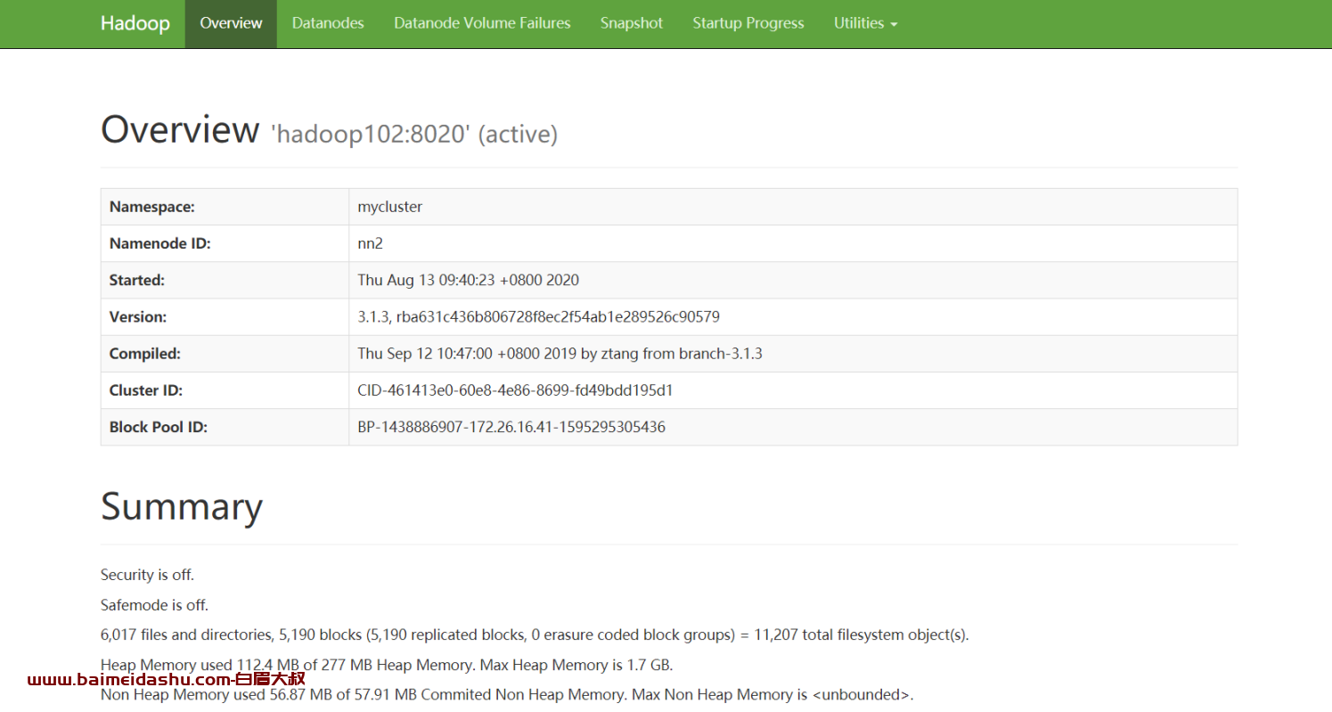
Task: Click the Compiled: label cell
Action: pos(225,353)
